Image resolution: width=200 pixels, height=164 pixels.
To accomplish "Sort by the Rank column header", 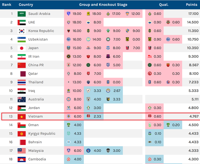I will (7, 5).
